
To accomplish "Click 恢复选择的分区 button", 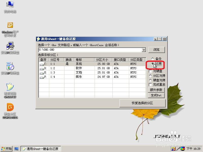I will [x=142, y=103].
